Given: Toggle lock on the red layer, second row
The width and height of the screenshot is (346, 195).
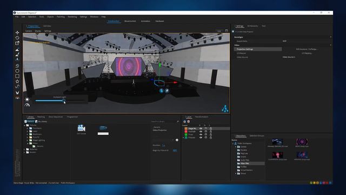Looking at the screenshot, I should (x=211, y=132).
